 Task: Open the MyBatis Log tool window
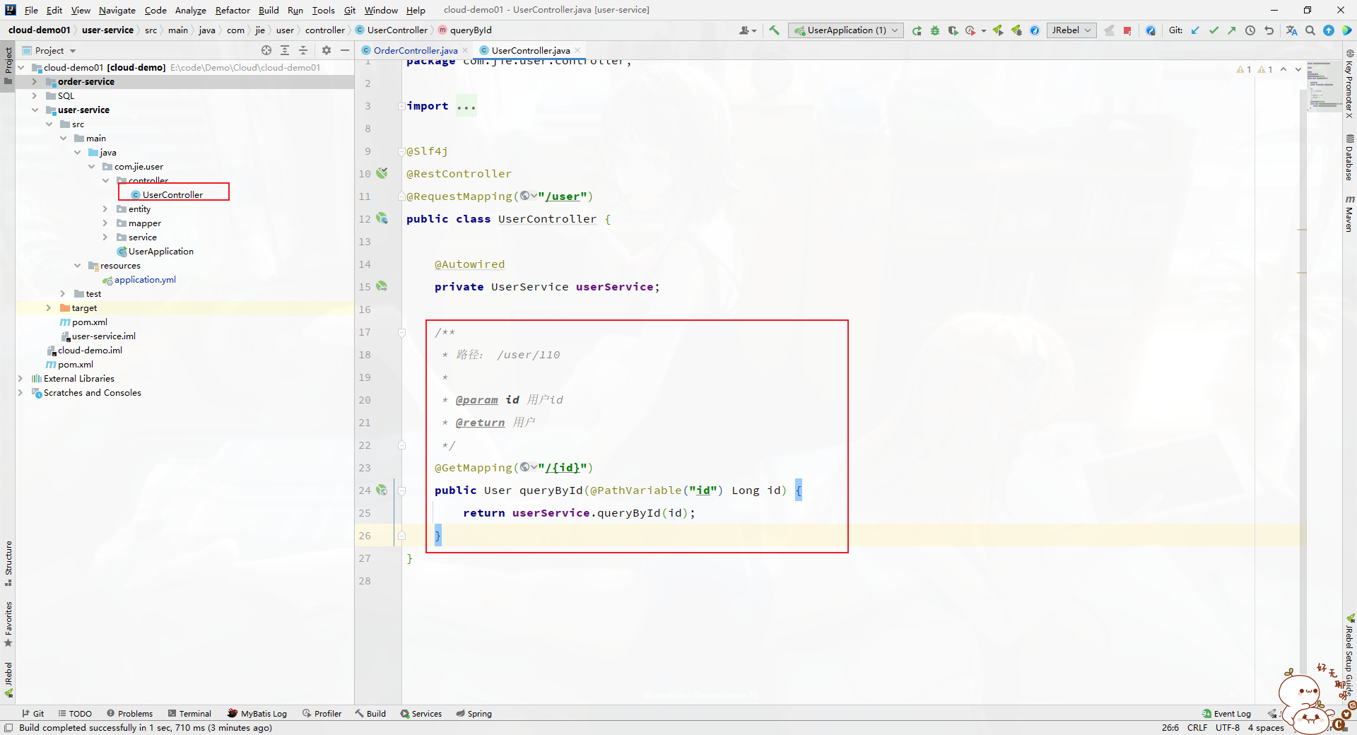tap(257, 714)
